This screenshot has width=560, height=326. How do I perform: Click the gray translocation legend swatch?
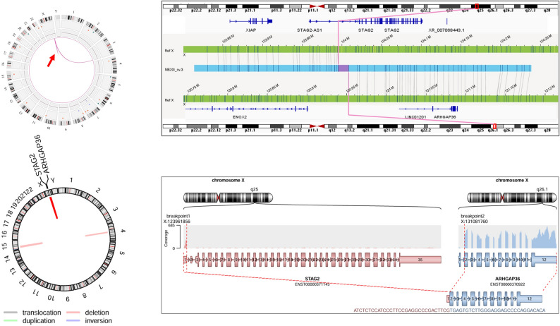pos(11,313)
